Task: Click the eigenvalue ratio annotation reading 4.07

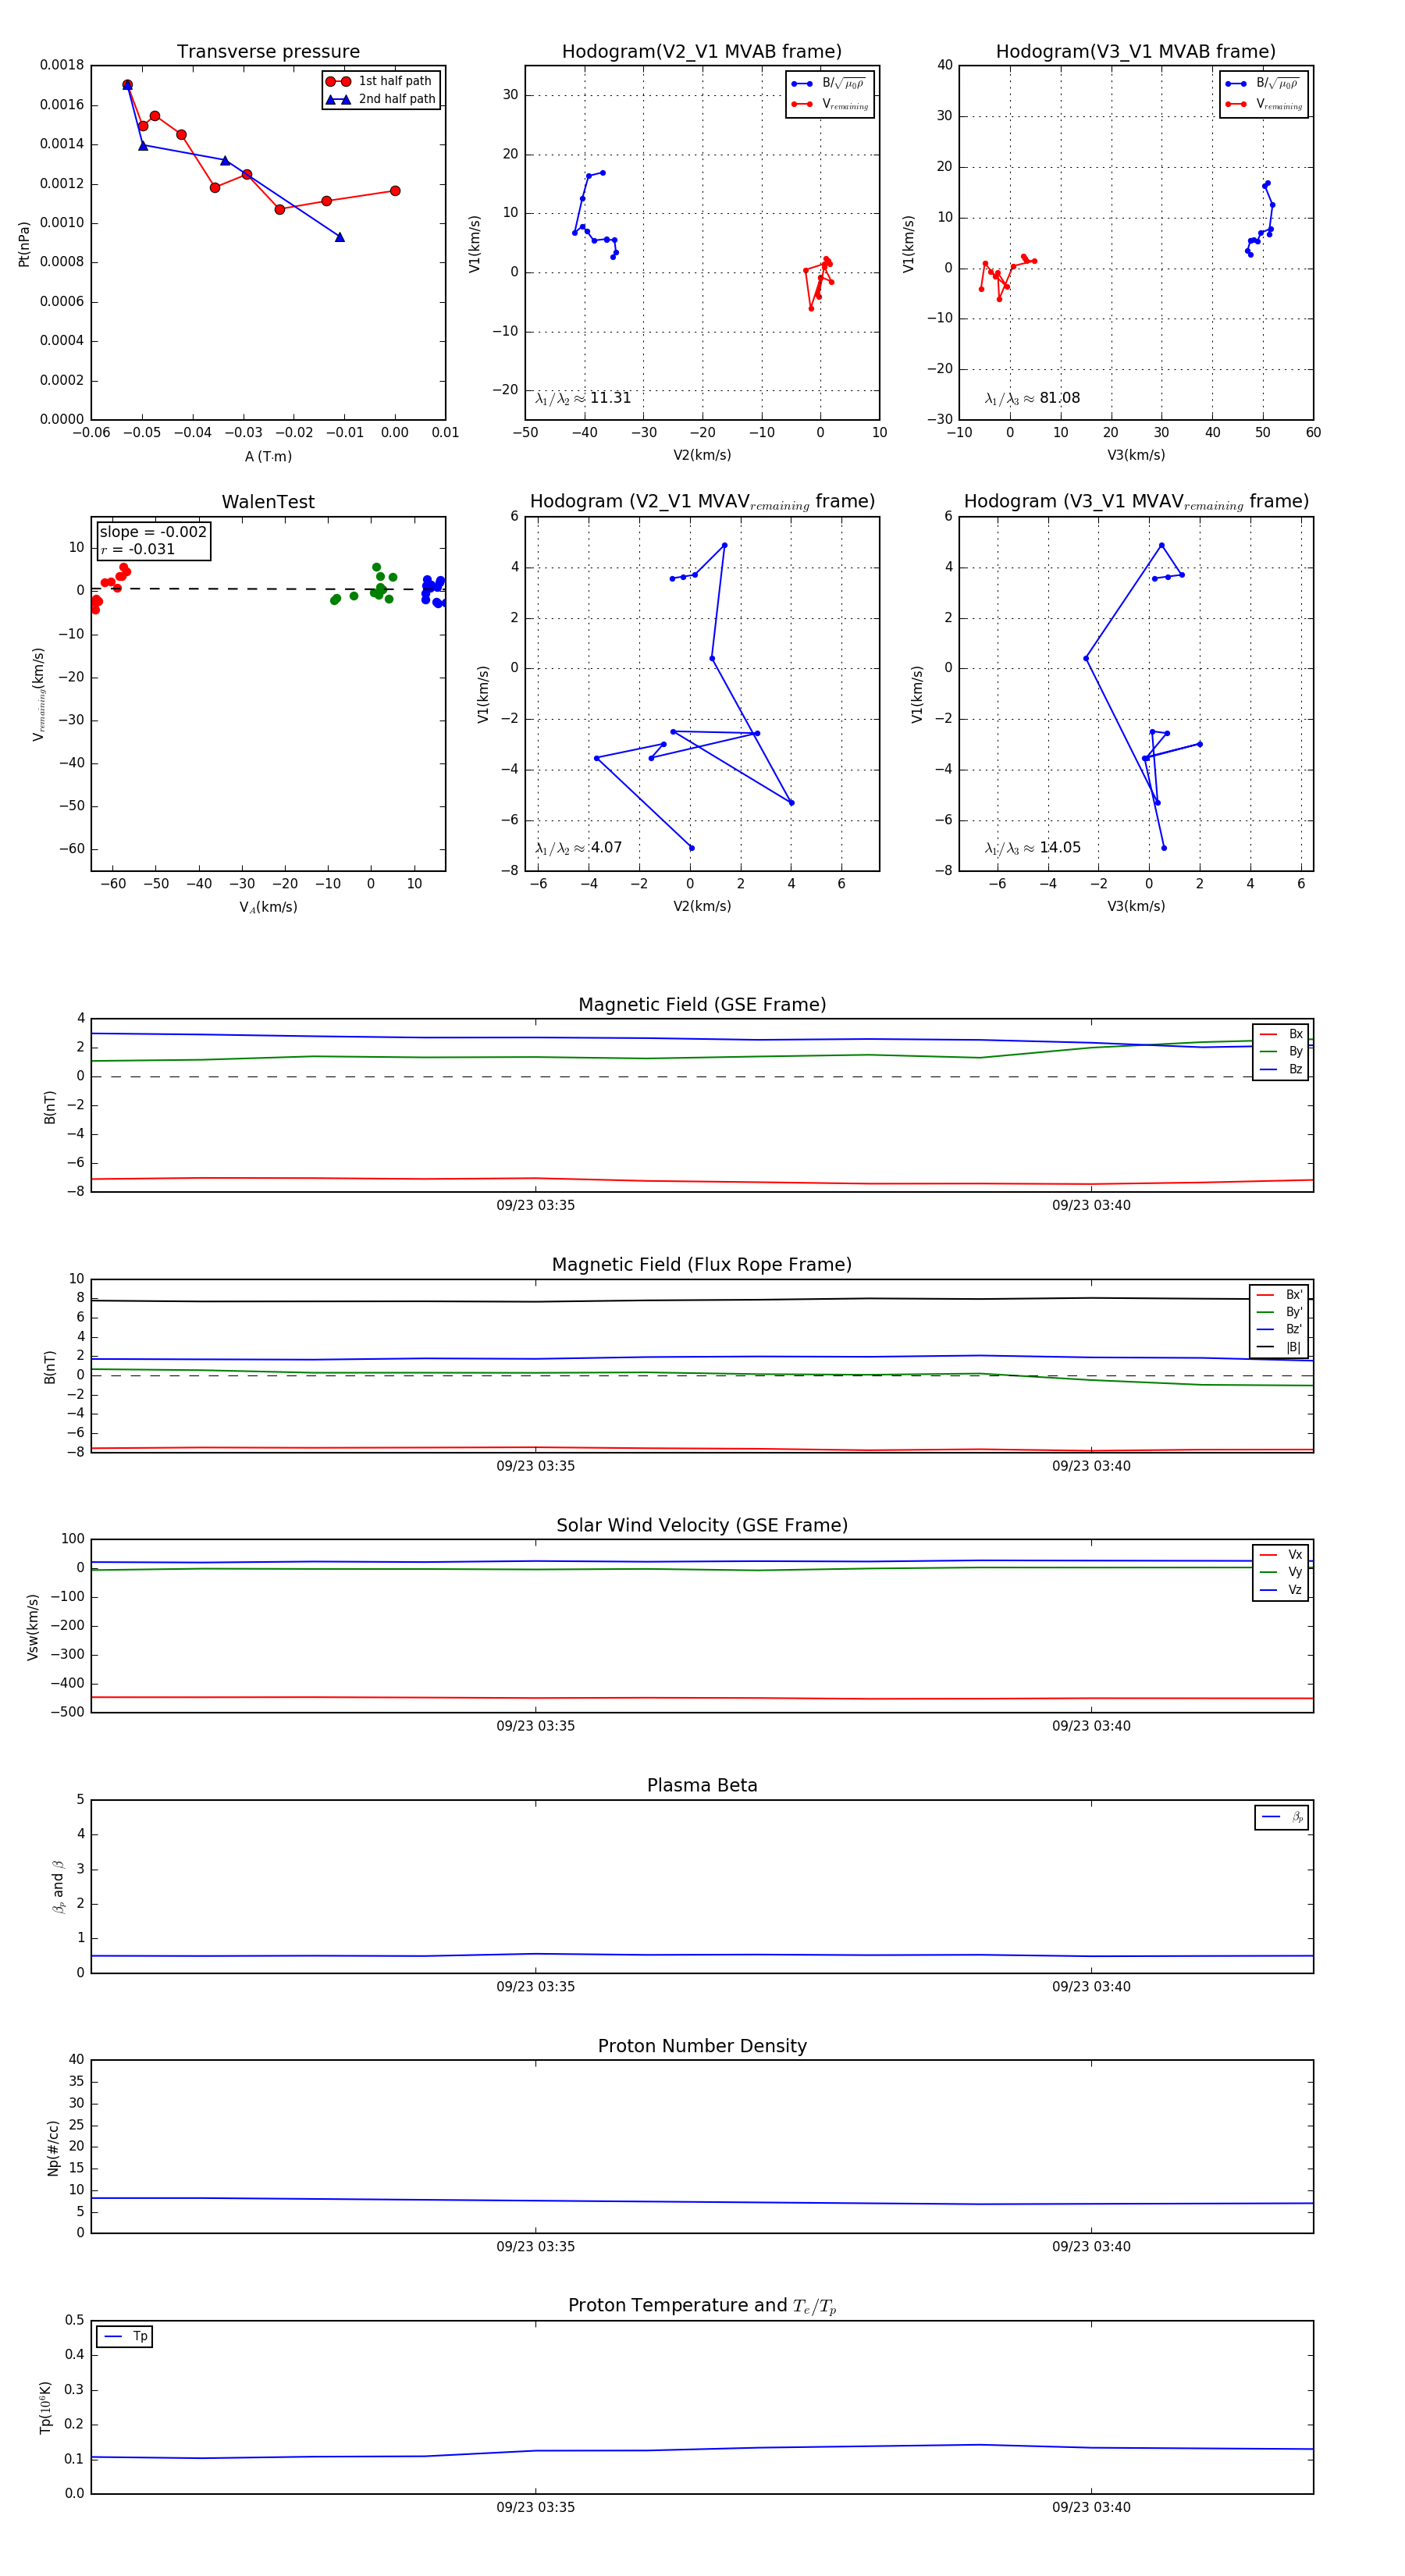Action: point(578,848)
